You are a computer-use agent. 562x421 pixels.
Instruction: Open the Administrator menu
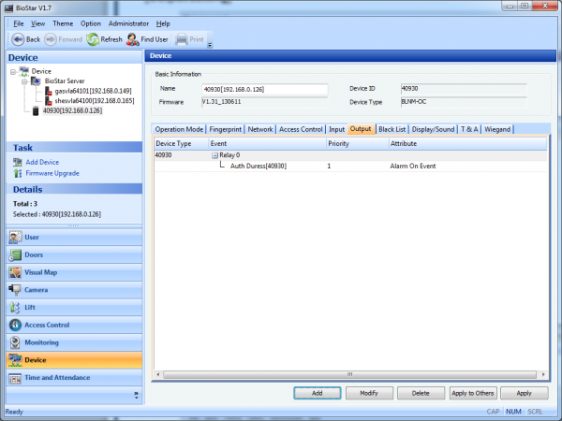click(128, 22)
